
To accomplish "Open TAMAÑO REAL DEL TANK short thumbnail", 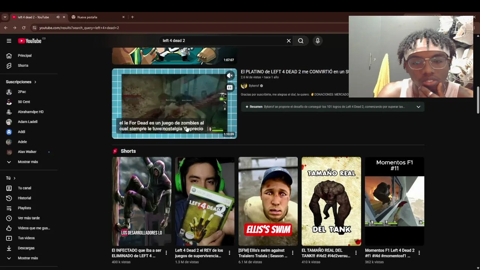I will point(331,201).
